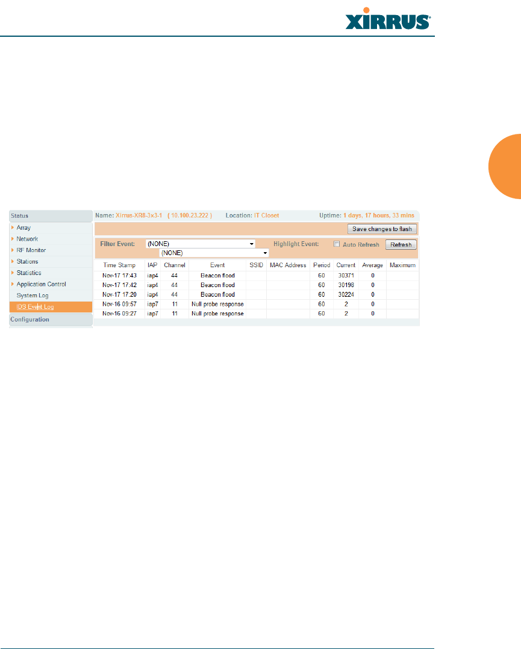Sort by SSID column header
Screen dimensions: 521x649
point(256,265)
